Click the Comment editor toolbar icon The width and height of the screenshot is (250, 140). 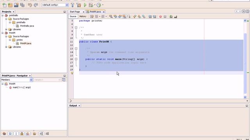click(x=171, y=16)
